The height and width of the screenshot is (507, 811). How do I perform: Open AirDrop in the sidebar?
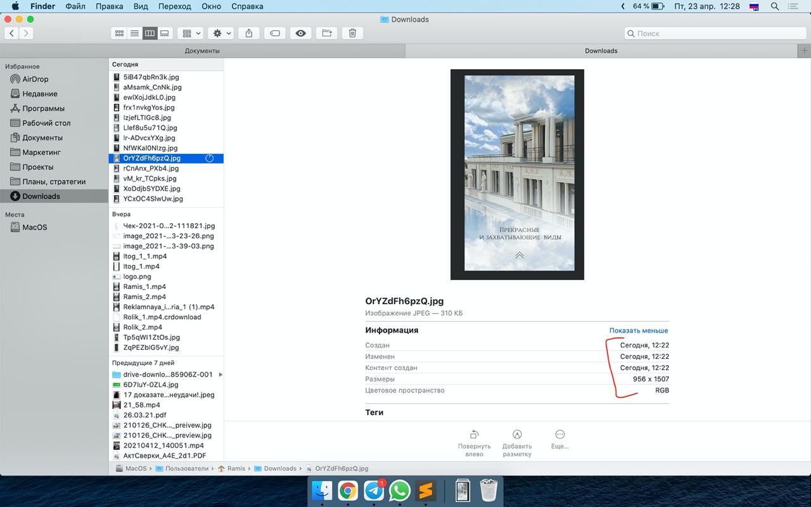pyautogui.click(x=35, y=79)
